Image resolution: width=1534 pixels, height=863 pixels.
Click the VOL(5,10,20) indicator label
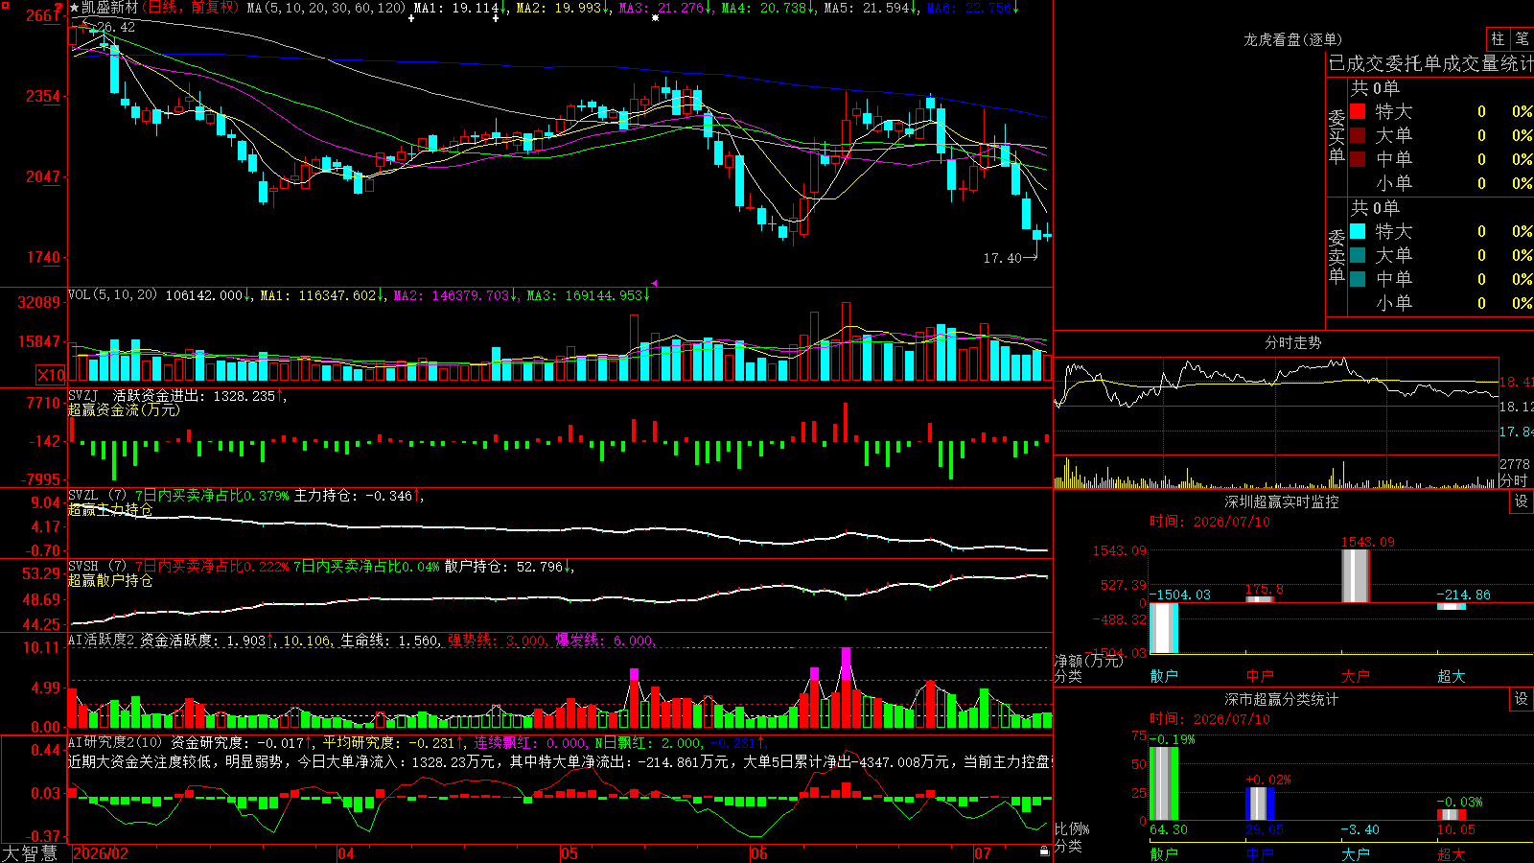(112, 295)
